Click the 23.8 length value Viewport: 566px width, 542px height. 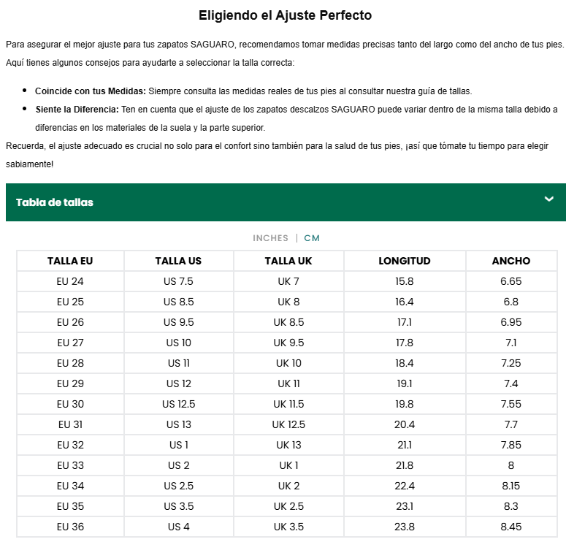[x=404, y=527]
